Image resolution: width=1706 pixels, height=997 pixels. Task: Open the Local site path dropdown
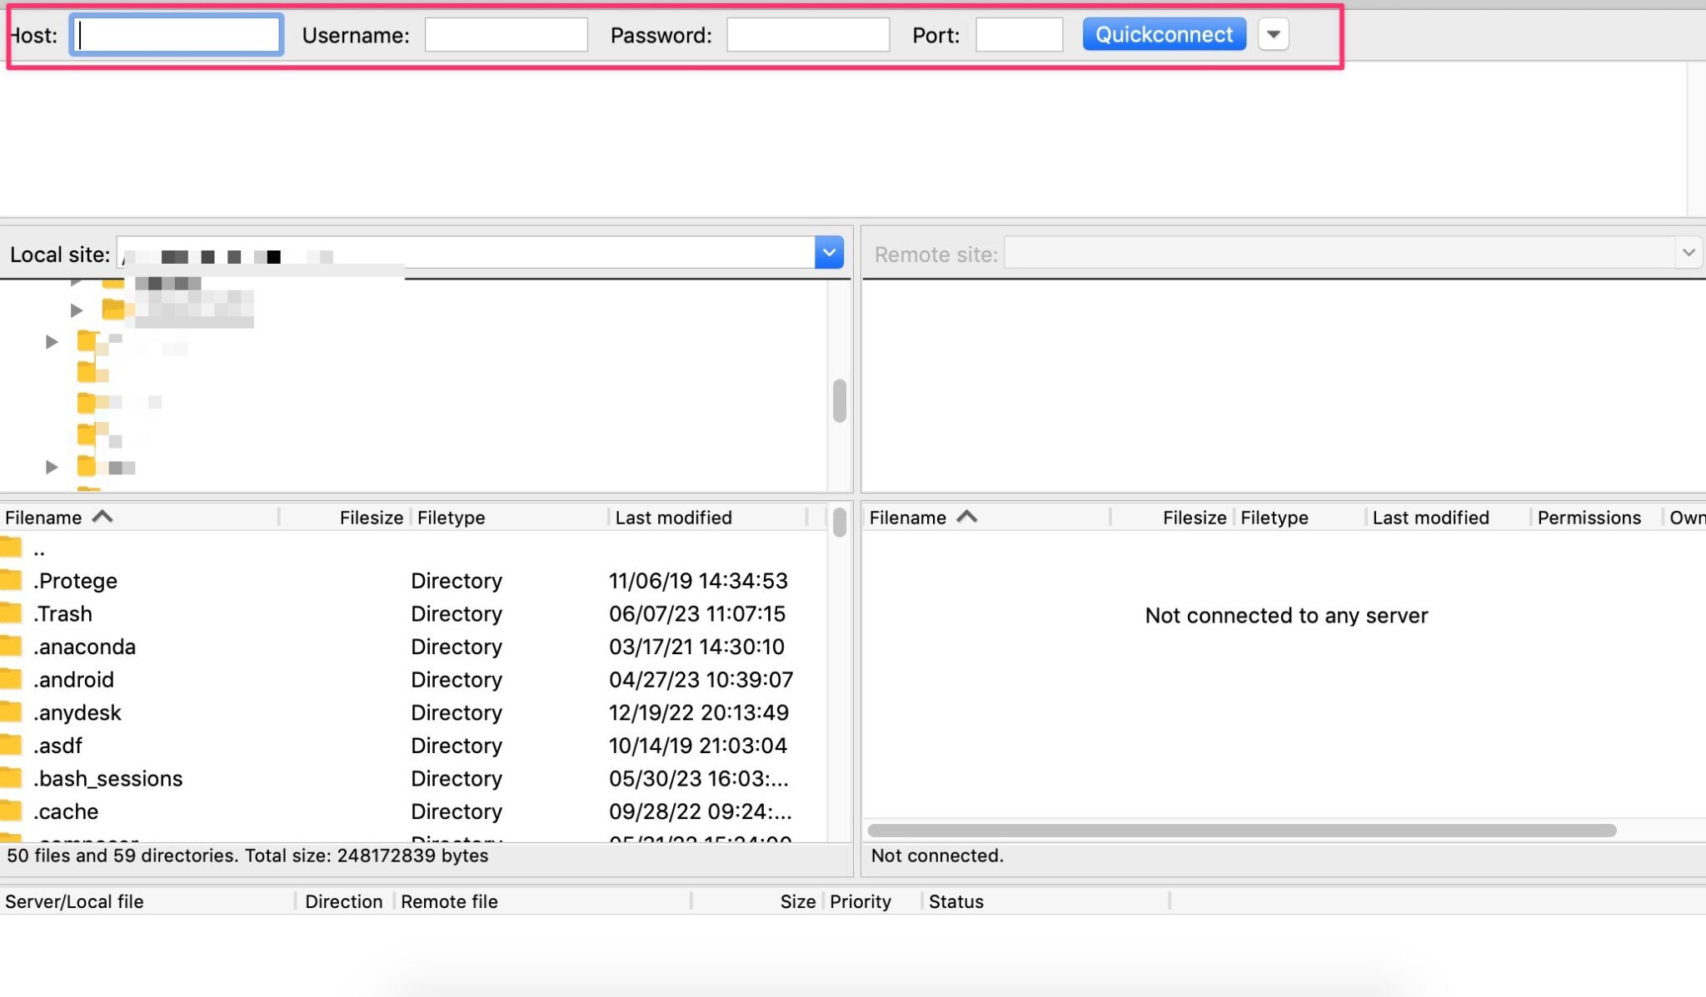click(x=829, y=252)
